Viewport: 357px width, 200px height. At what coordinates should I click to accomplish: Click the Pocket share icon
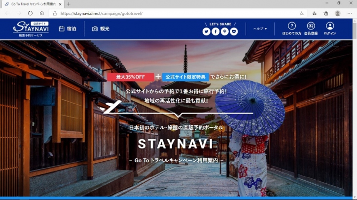(234, 31)
